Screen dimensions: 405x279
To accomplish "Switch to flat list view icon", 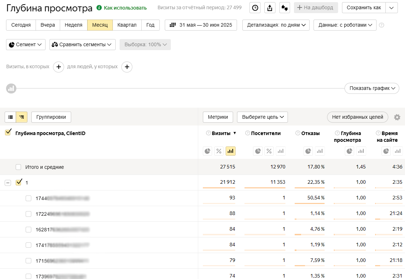I will [x=10, y=117].
